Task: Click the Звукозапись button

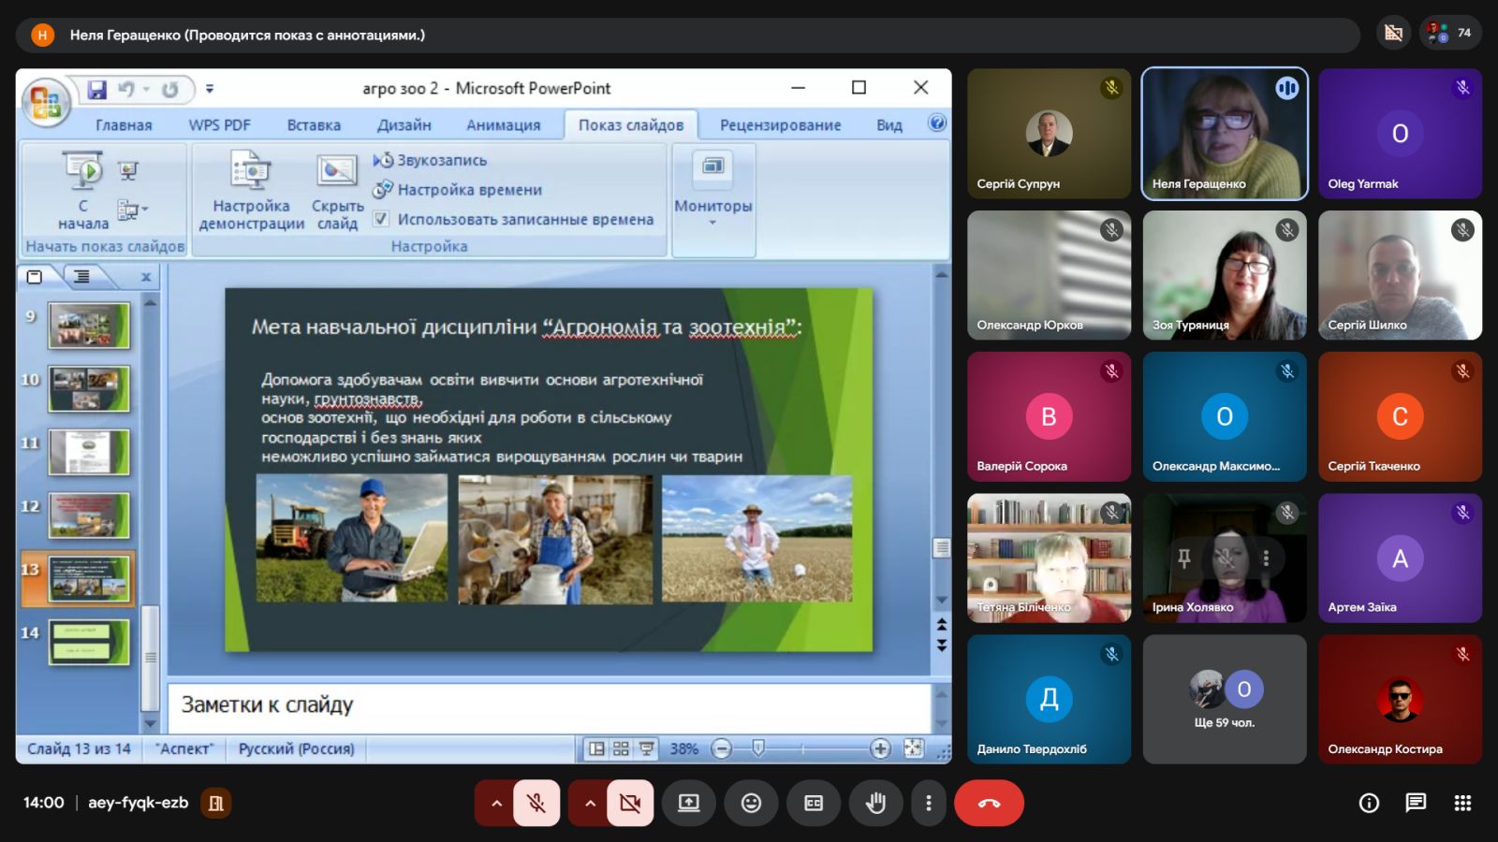Action: coord(441,160)
